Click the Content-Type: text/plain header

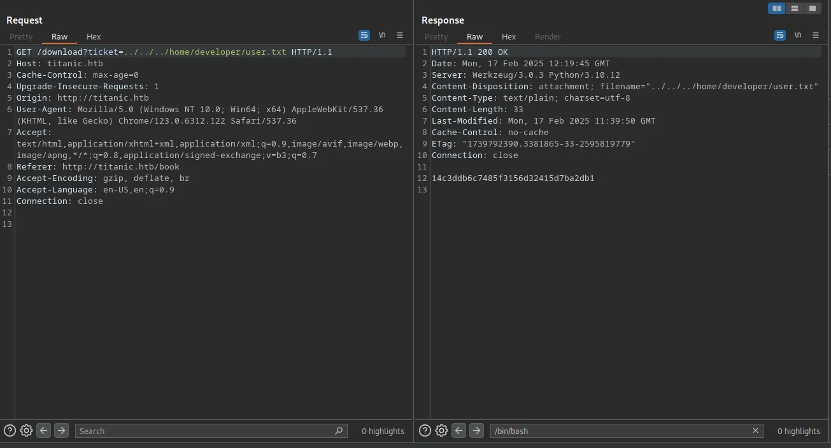pos(531,98)
